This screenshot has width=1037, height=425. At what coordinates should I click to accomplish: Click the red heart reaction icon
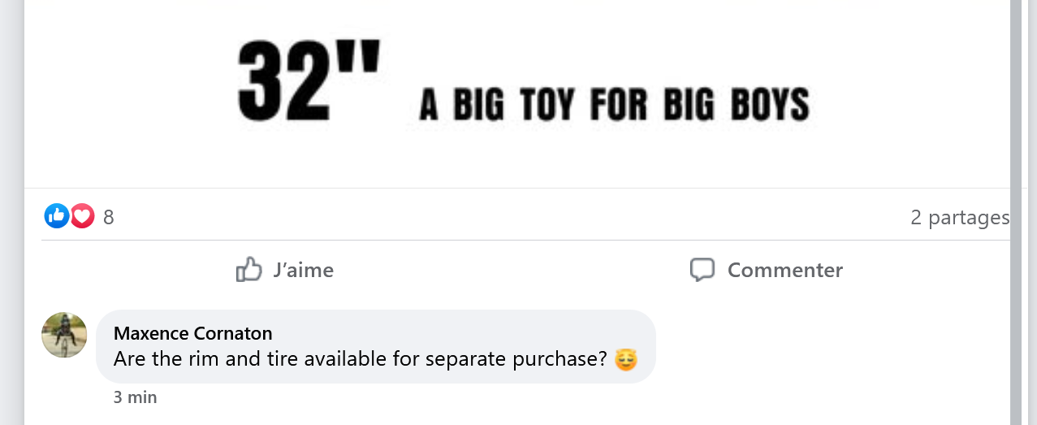click(82, 216)
